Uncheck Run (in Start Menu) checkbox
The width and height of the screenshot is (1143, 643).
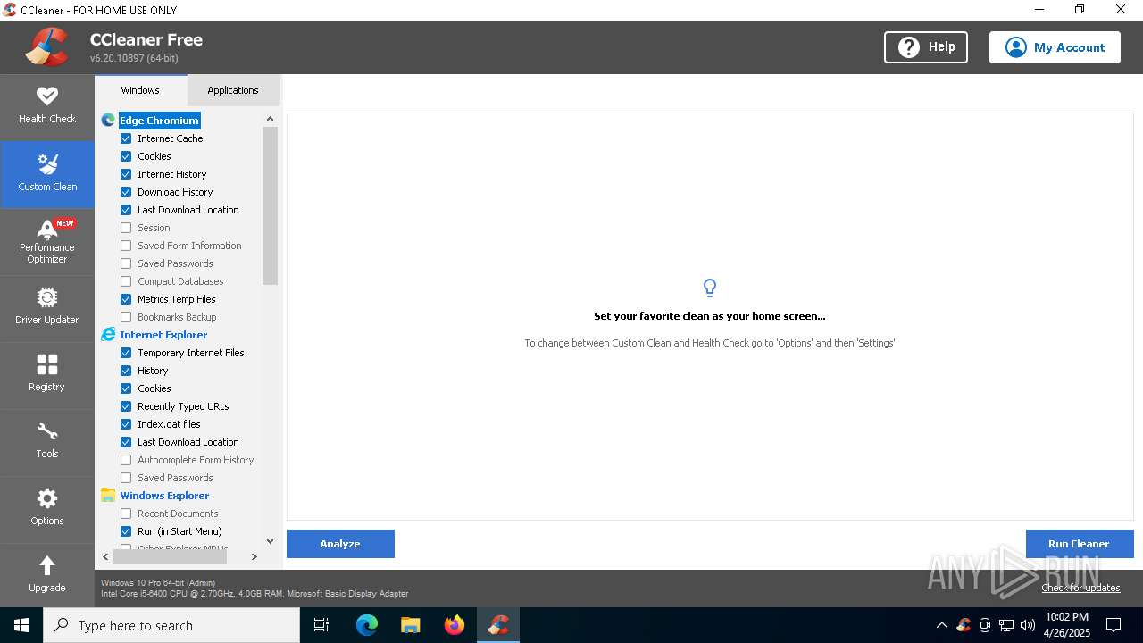pyautogui.click(x=126, y=531)
